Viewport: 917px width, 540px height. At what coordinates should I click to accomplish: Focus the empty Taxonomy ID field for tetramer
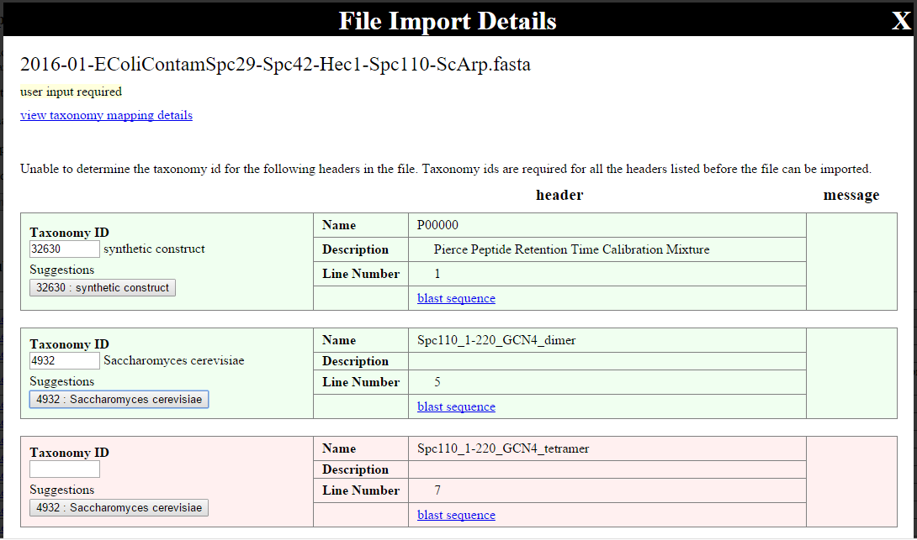point(64,469)
